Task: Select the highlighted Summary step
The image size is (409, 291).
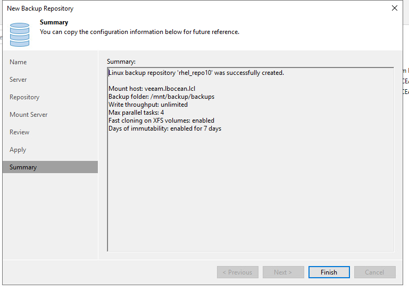Action: [x=50, y=167]
